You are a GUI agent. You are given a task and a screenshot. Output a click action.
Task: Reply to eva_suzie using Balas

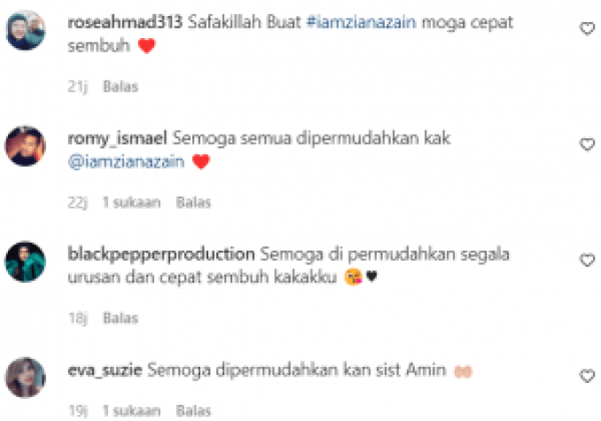193,411
